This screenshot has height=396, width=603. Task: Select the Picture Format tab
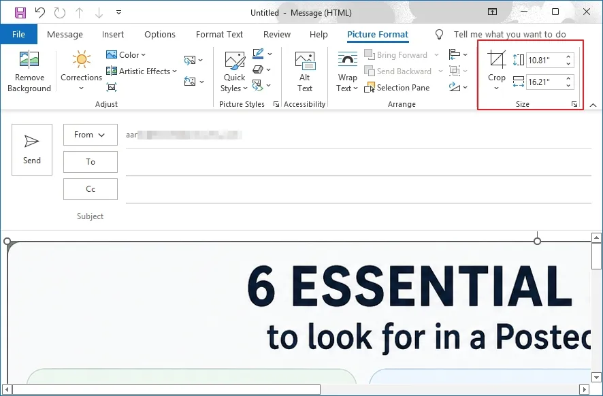[378, 34]
